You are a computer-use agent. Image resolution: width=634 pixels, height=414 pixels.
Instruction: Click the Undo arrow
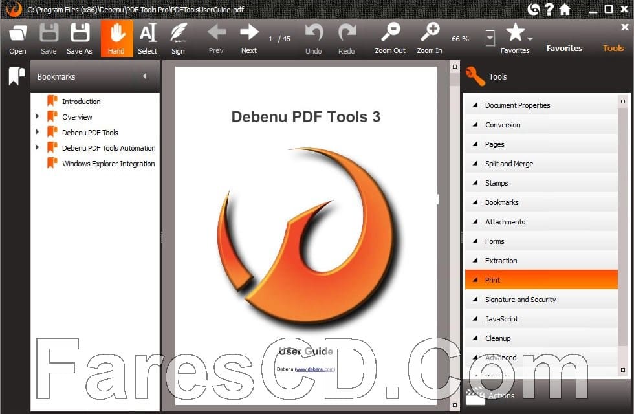click(x=314, y=32)
